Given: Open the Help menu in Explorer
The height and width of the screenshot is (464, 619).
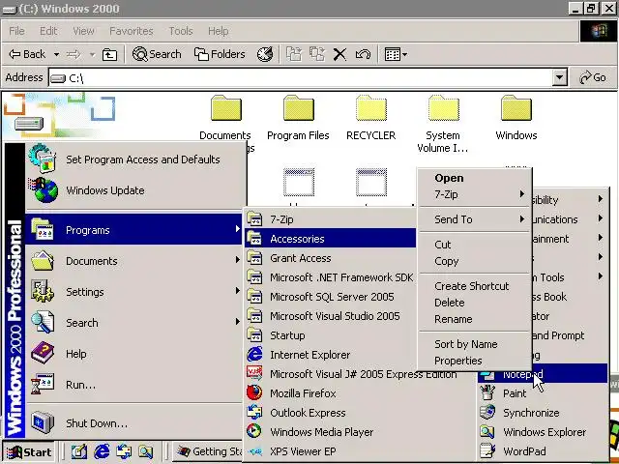Looking at the screenshot, I should 218,31.
